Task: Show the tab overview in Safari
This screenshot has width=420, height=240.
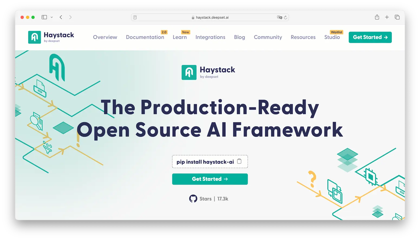Action: pos(397,17)
